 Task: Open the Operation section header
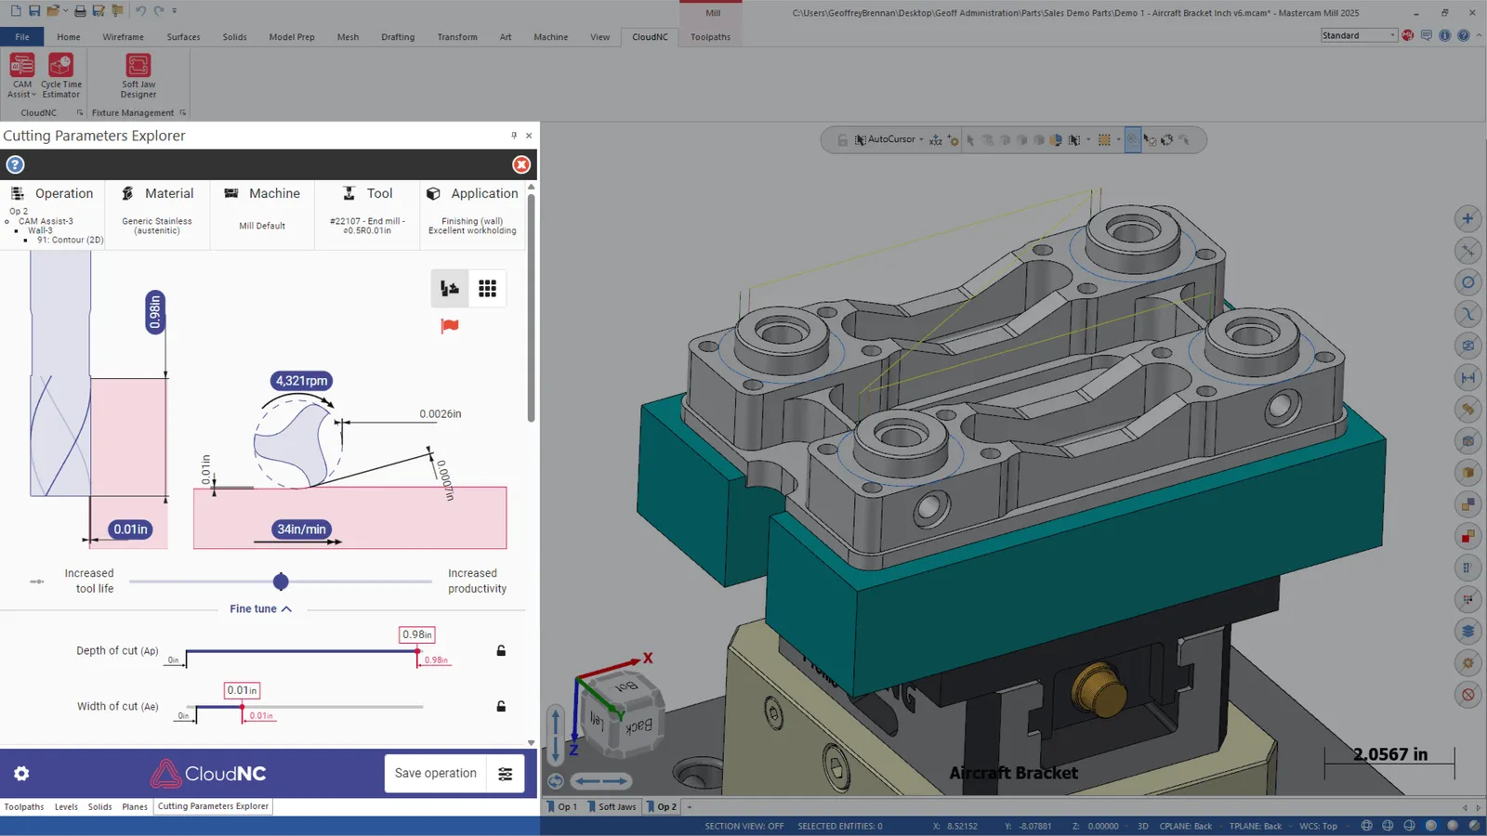[53, 193]
